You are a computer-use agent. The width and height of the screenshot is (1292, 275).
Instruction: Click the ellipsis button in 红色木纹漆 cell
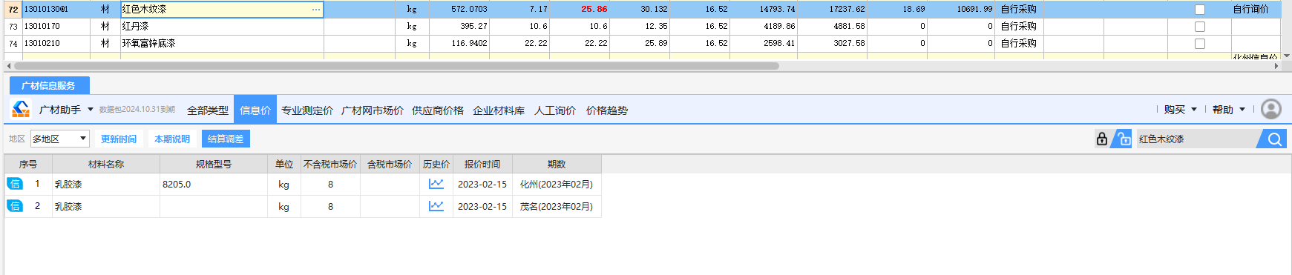click(x=316, y=10)
